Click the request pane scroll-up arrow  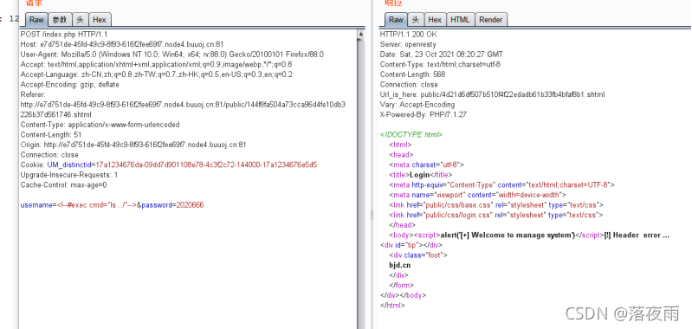pyautogui.click(x=361, y=34)
